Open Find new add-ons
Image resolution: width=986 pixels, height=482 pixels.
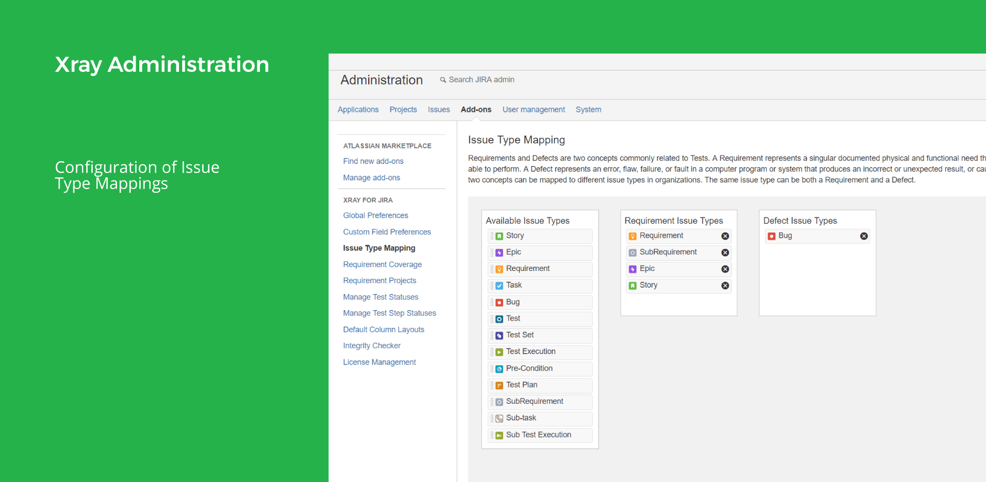click(x=373, y=161)
